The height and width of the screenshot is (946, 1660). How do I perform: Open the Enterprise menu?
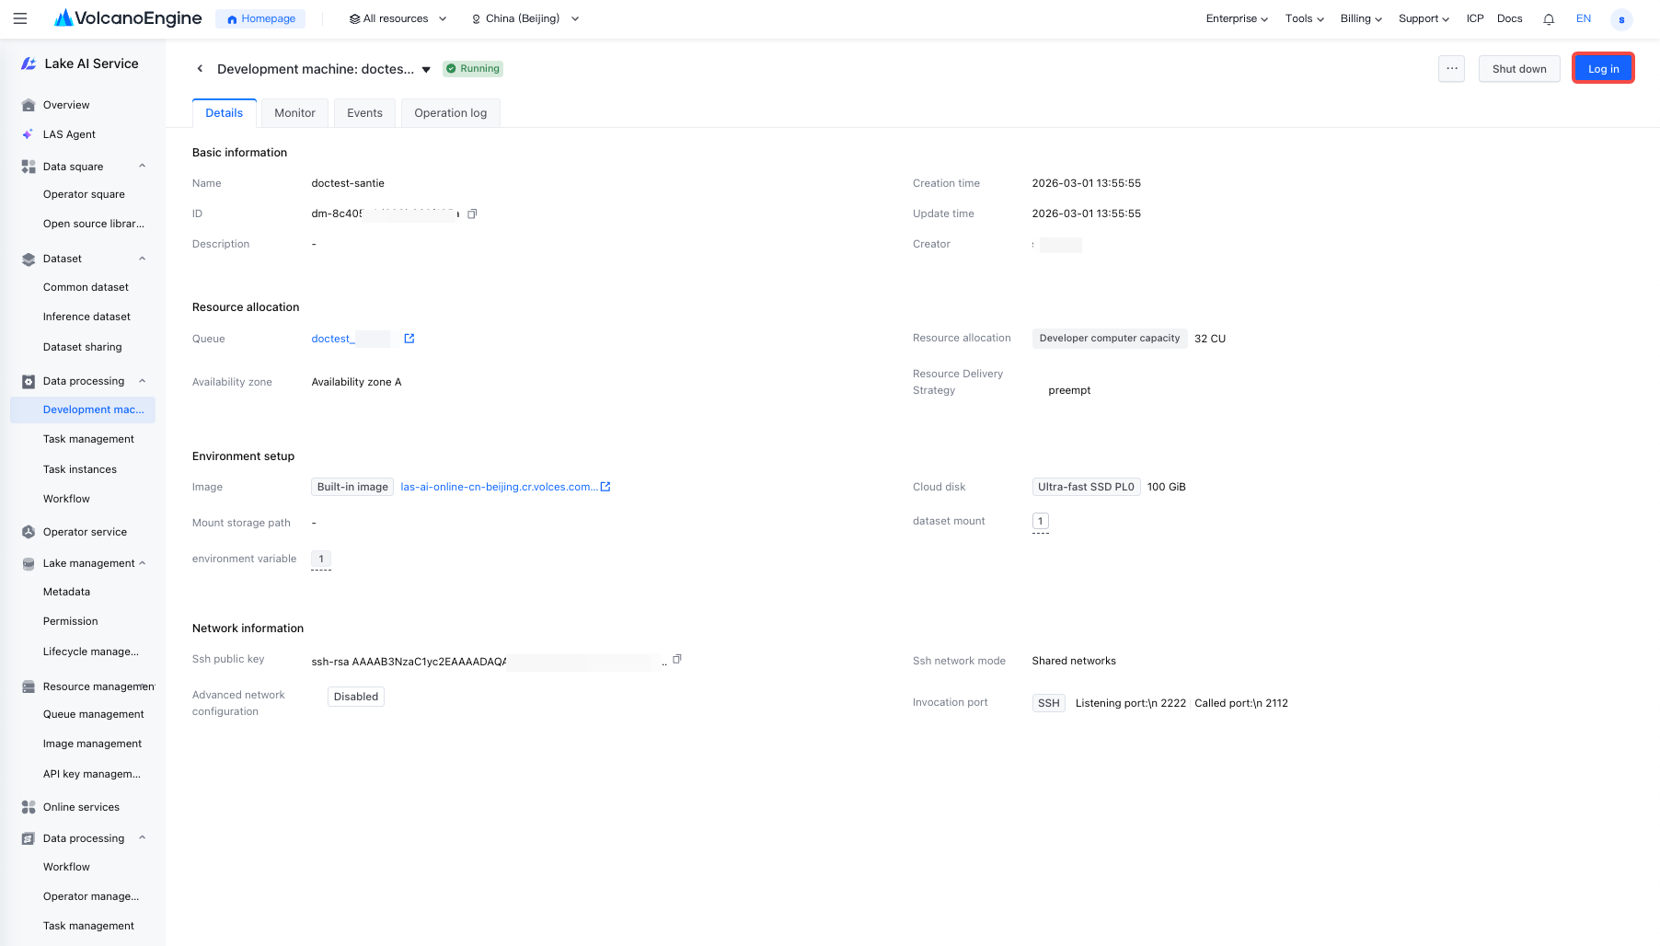pos(1237,18)
